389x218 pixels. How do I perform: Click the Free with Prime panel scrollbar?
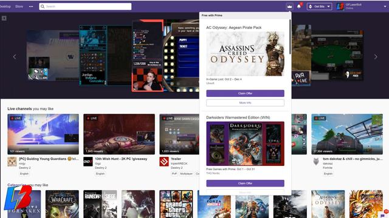pyautogui.click(x=290, y=36)
